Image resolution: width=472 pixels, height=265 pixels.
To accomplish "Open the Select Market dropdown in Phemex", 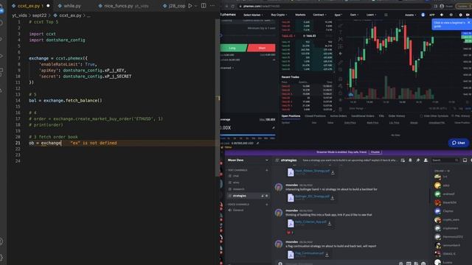I will point(253,15).
